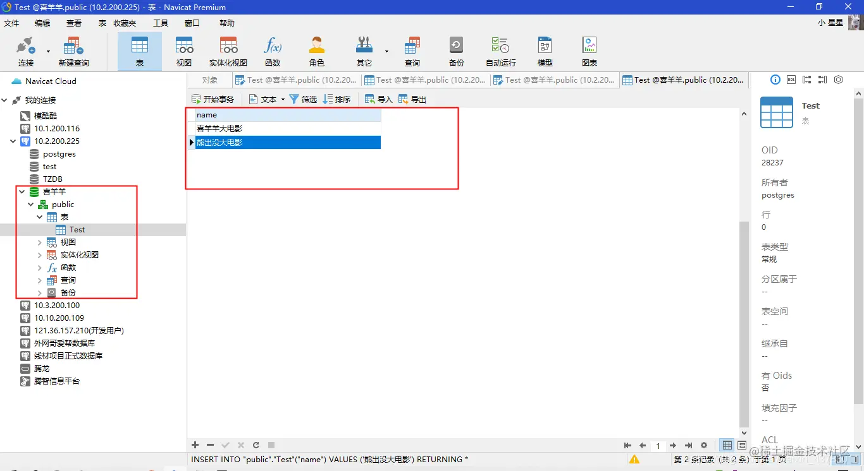Expand the 视图 tree node
This screenshot has width=864, height=471.
(x=40, y=242)
